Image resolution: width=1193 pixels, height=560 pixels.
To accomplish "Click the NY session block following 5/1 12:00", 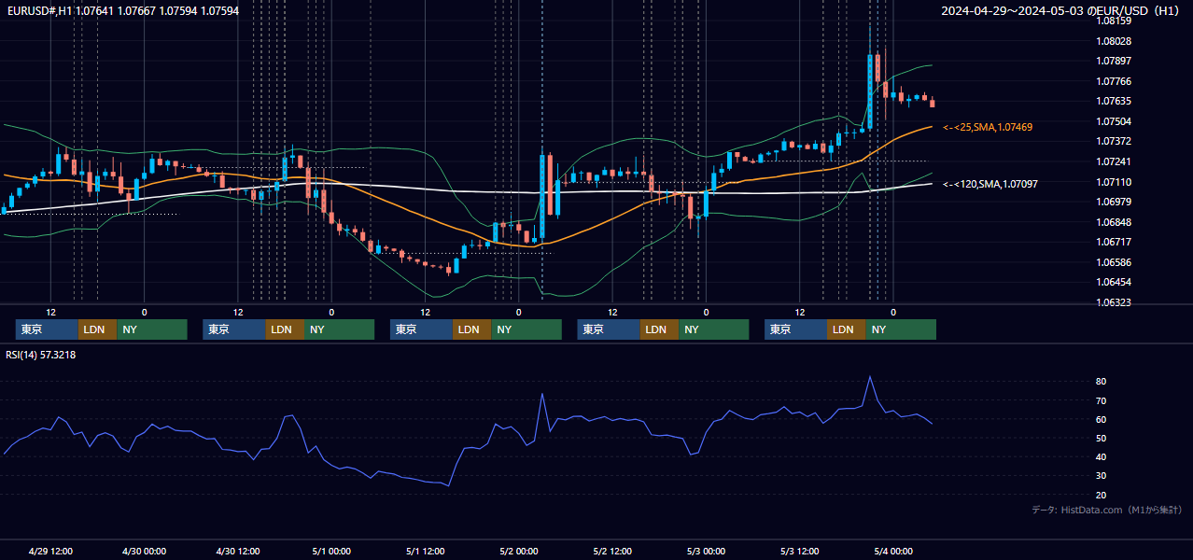I will (526, 329).
